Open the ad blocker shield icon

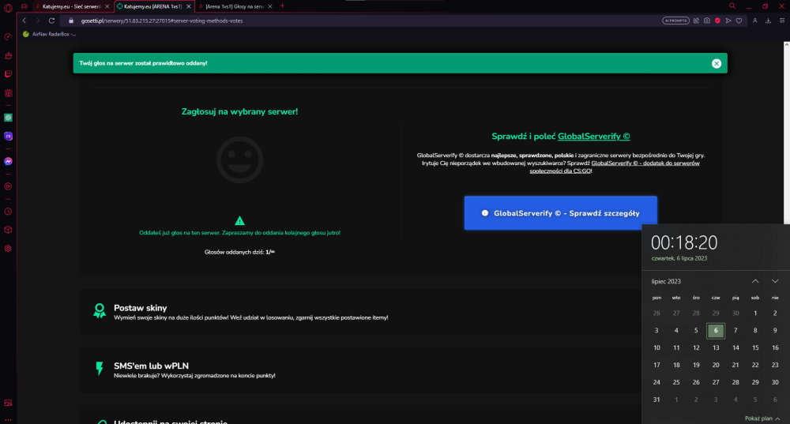[x=717, y=21]
